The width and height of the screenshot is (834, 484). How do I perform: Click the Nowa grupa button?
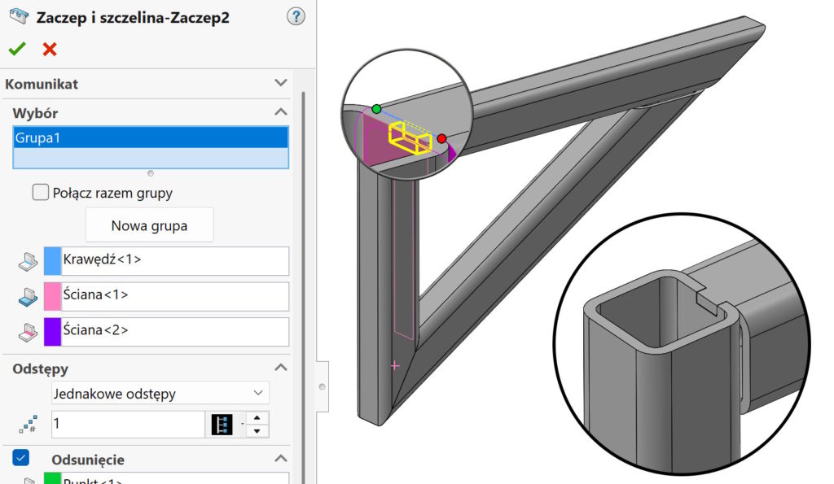coord(149,225)
